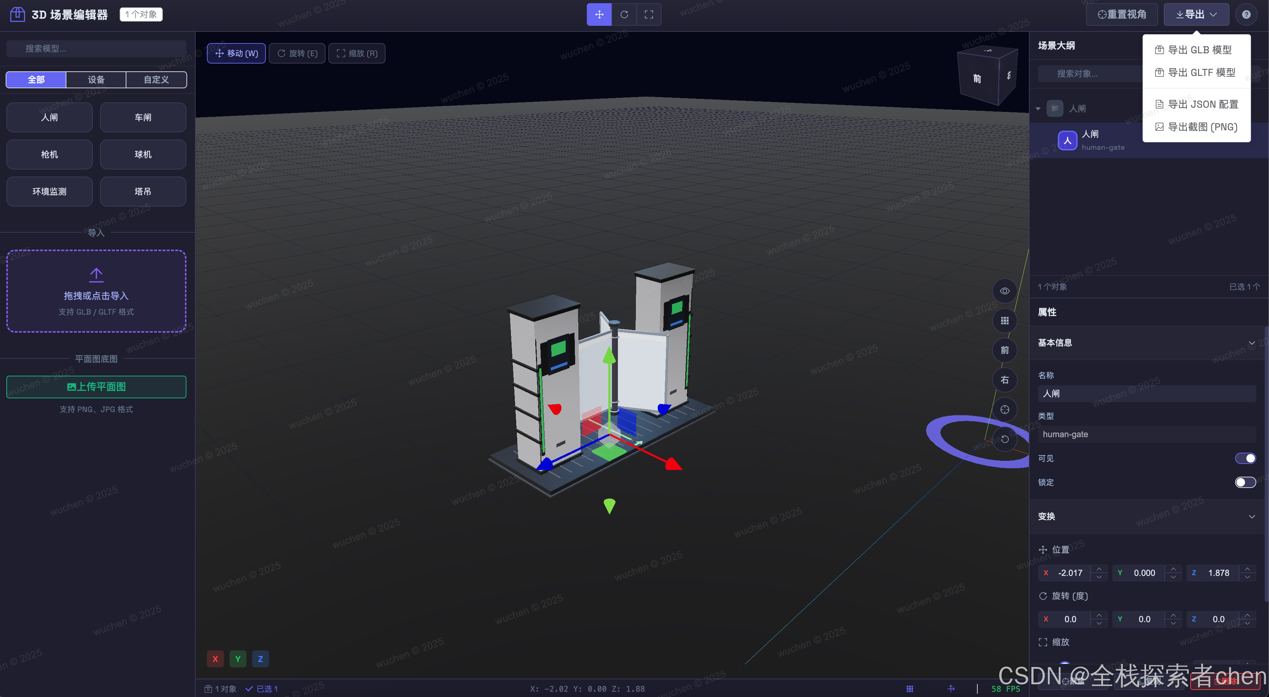
Task: Click the 搜索模型 search field
Action: click(x=96, y=48)
